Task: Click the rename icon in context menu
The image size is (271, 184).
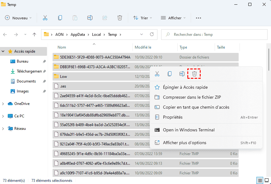Action: click(x=182, y=74)
